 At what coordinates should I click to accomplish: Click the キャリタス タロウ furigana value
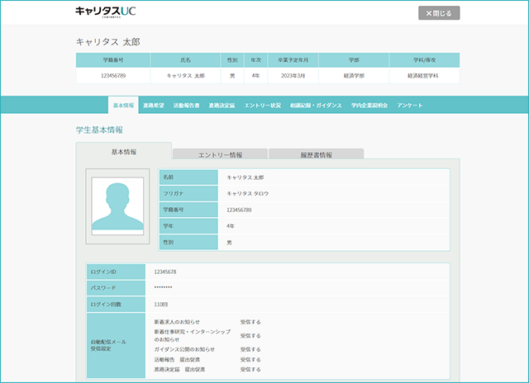(x=248, y=193)
